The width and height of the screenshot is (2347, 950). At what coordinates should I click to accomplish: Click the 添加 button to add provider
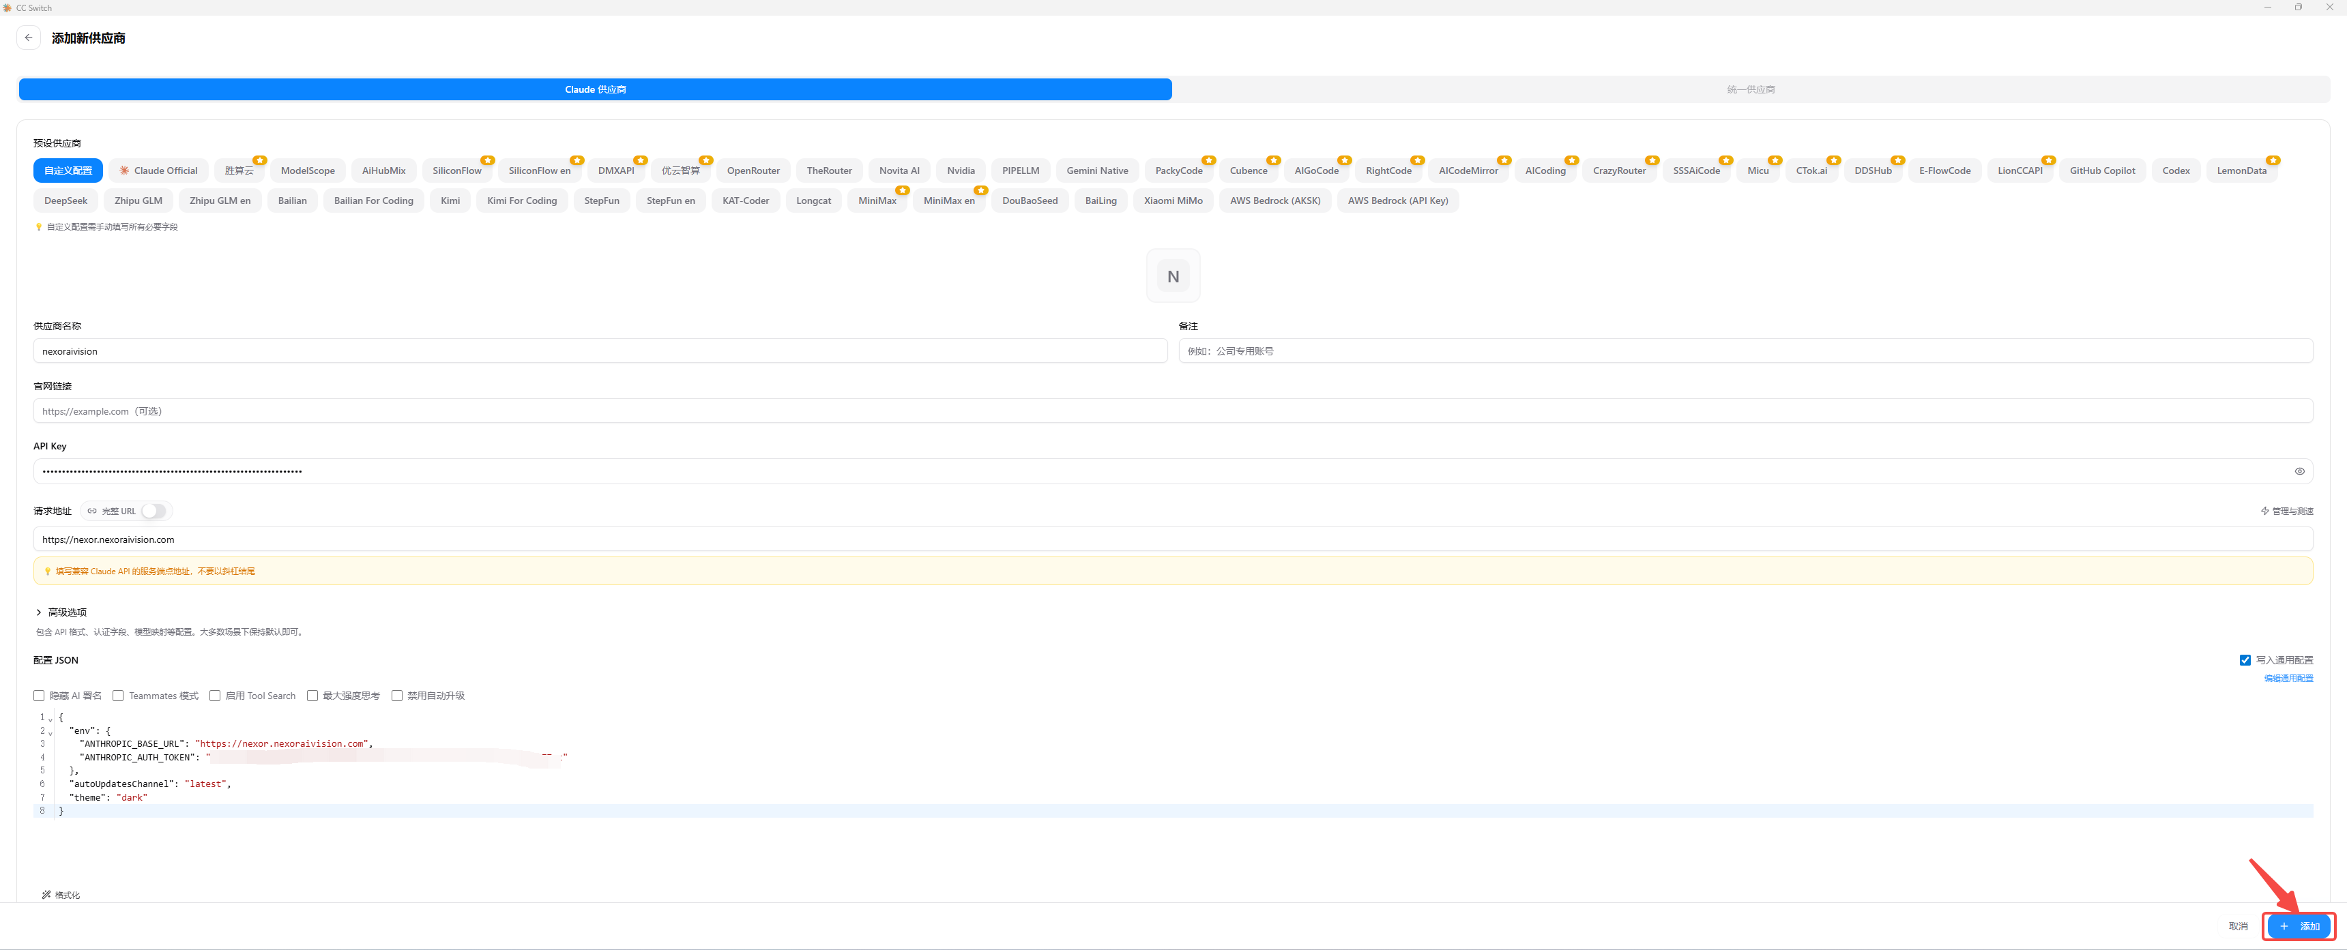(x=2299, y=926)
